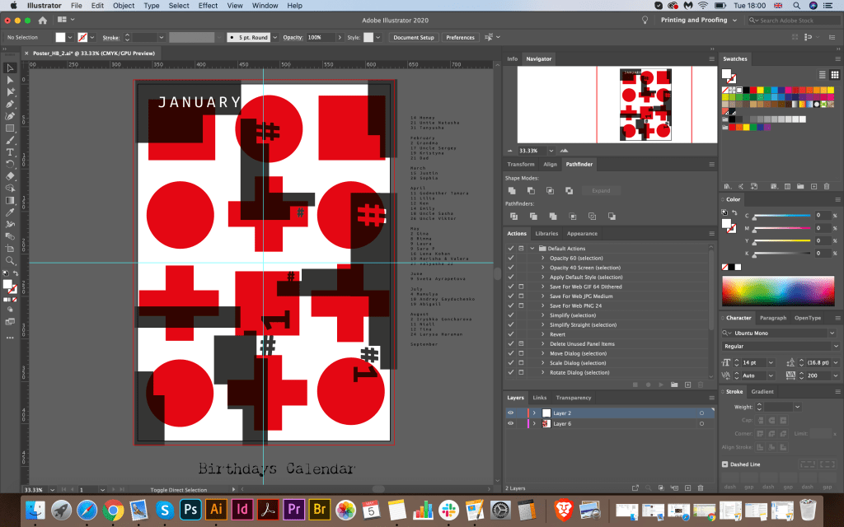Toggle visibility of Layer 6
Screen dimensions: 844x527
click(x=510, y=423)
